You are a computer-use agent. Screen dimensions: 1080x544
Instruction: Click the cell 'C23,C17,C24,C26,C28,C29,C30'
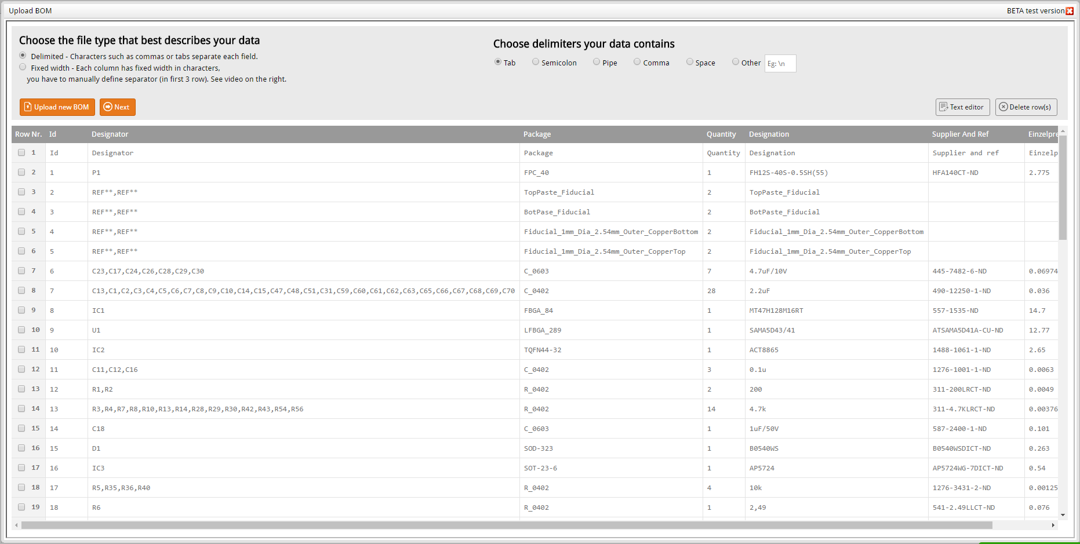[x=304, y=271]
